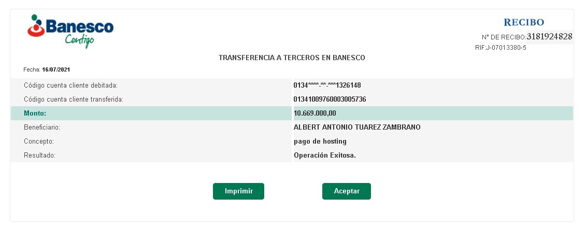The image size is (586, 225).
Task: Click the Beneficiario label
Action: point(42,127)
